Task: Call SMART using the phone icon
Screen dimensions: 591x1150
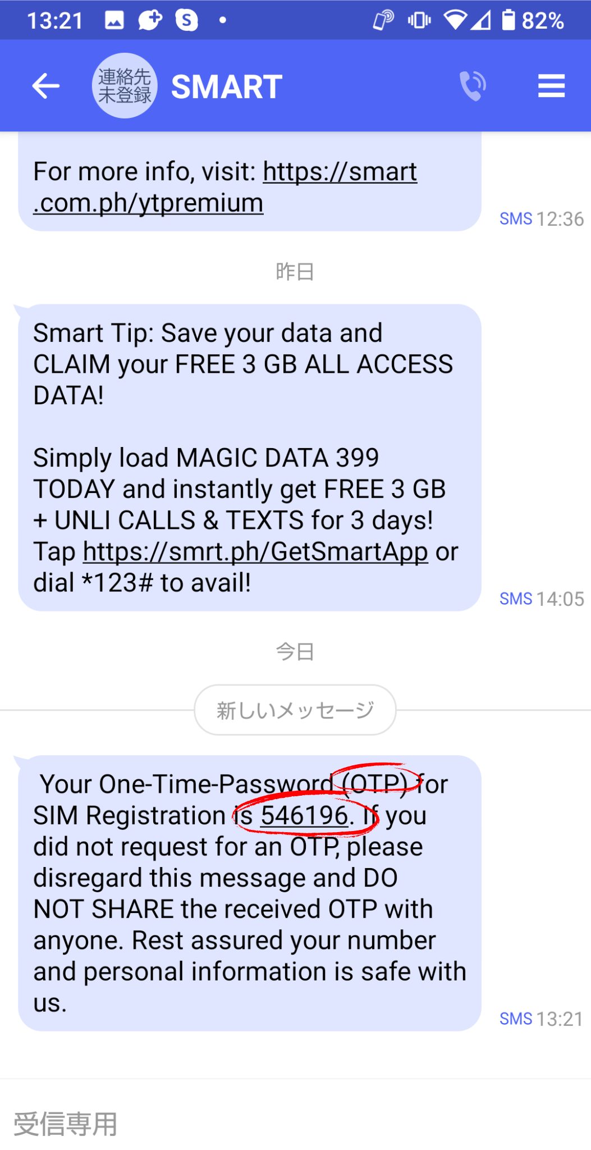Action: click(473, 86)
